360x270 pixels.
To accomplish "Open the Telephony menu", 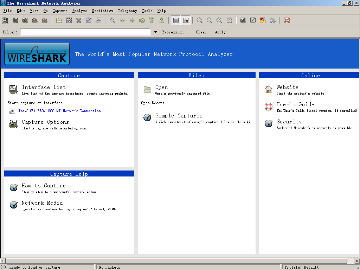I will [127, 11].
